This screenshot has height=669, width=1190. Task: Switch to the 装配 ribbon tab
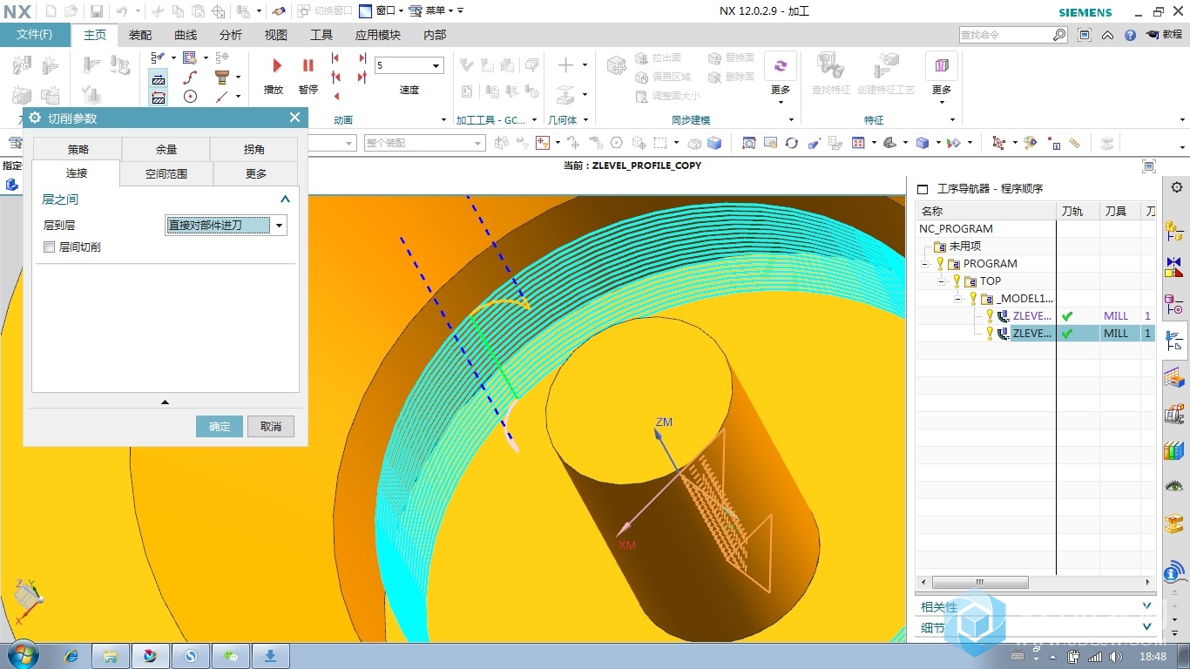coord(140,35)
